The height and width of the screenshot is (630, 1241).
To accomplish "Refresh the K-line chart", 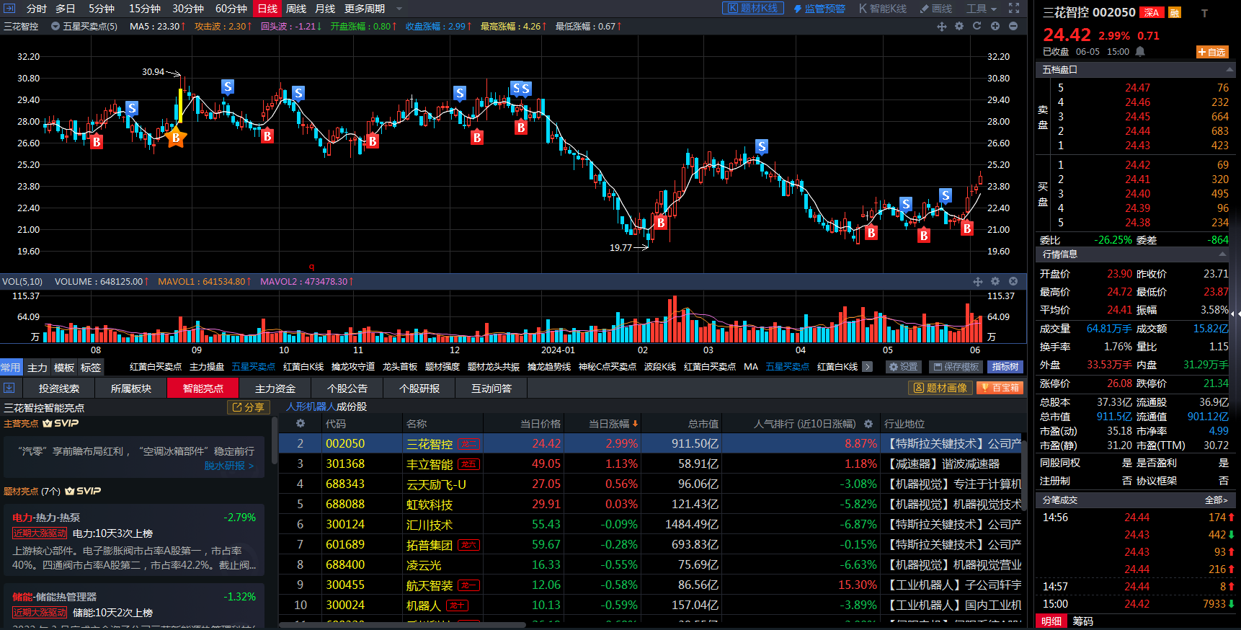I will click(977, 26).
